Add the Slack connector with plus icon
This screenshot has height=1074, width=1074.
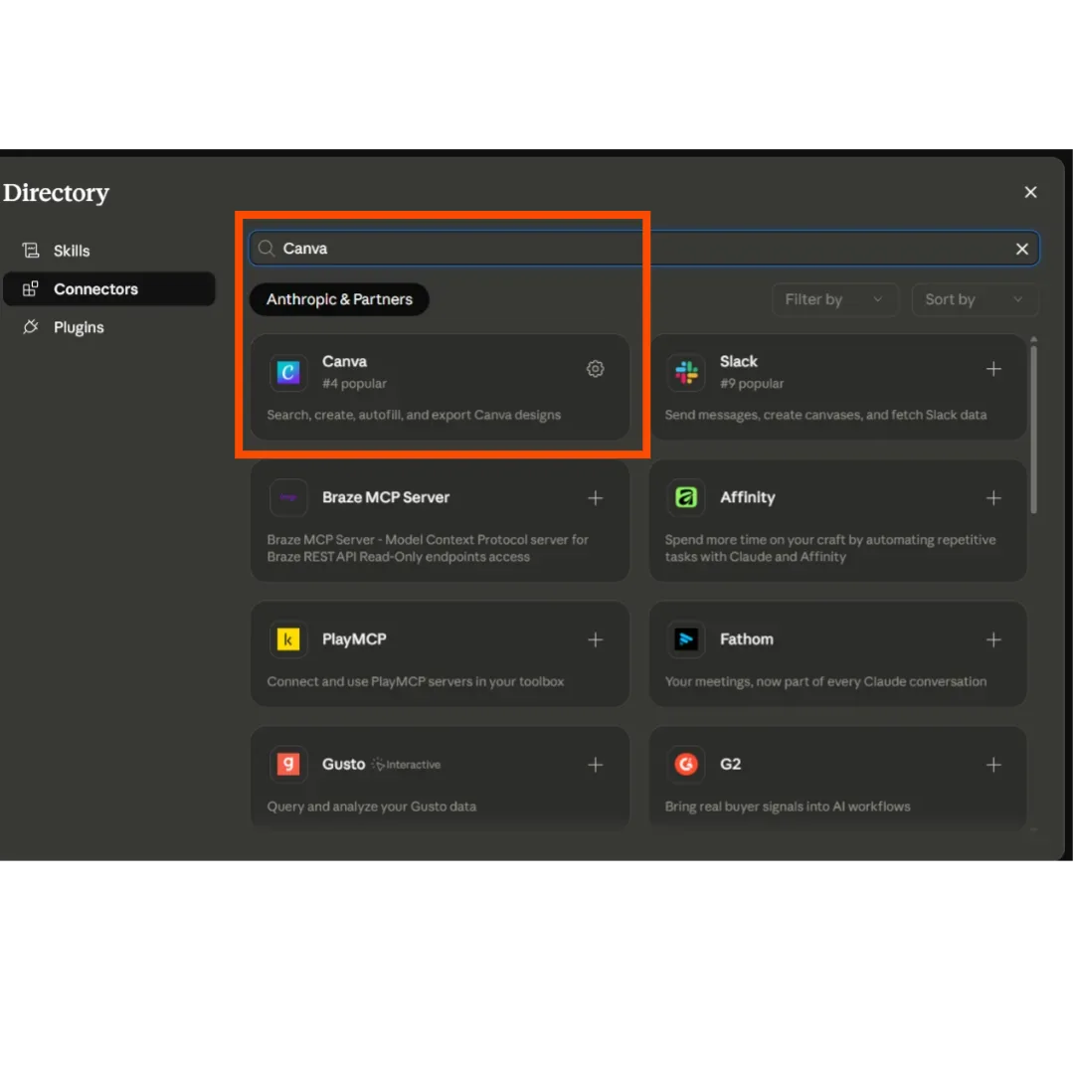click(x=992, y=369)
